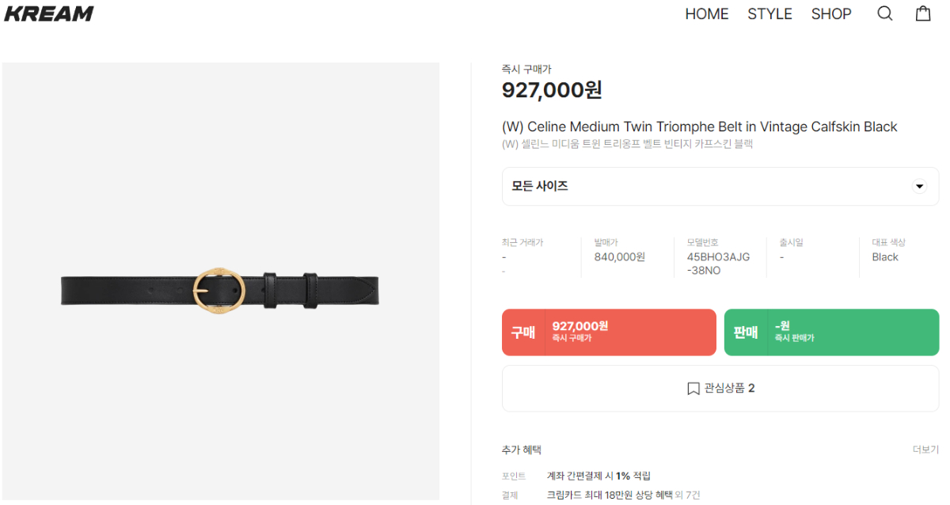
Task: Expand benefits with 더보기
Action: [x=925, y=450]
